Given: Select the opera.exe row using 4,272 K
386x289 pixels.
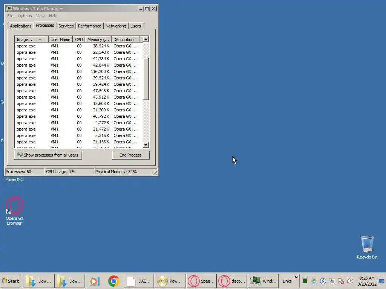Looking at the screenshot, I should tap(78, 123).
